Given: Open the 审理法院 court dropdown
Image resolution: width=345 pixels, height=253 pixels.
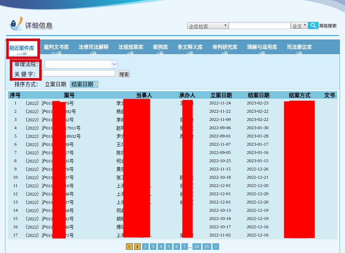Looking at the screenshot, I should tap(81, 64).
